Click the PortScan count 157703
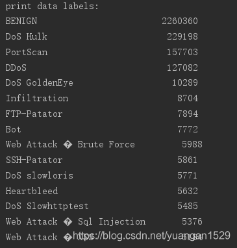Screen dimensions: 237x248 (182, 52)
